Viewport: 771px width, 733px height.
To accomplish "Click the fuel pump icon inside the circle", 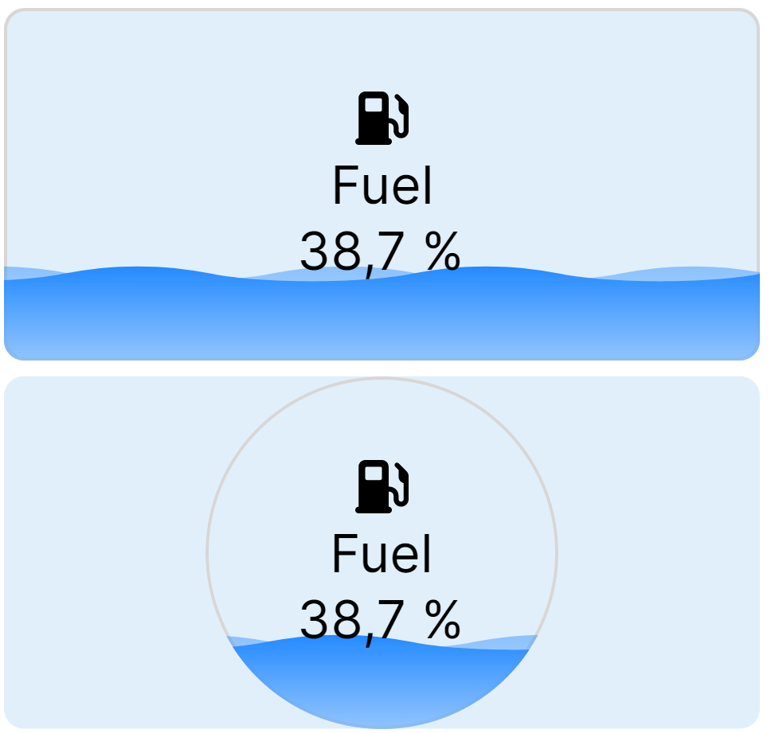I will pyautogui.click(x=381, y=485).
